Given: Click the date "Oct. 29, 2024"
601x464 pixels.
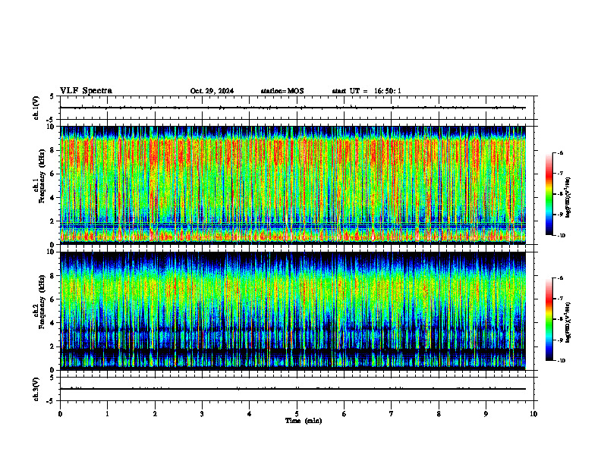Looking at the screenshot, I should pyautogui.click(x=212, y=91).
